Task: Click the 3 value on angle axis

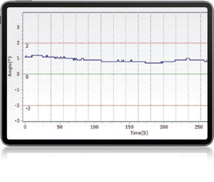Action: (18, 27)
